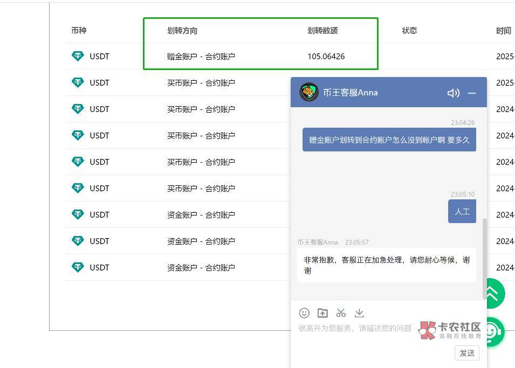Screen dimensions: 515x368
Task: Click the 划转数额 column header
Action: click(322, 31)
